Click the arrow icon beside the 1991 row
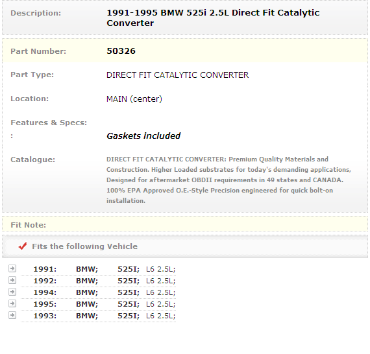Screen dimensions: 370x354 tap(12, 268)
